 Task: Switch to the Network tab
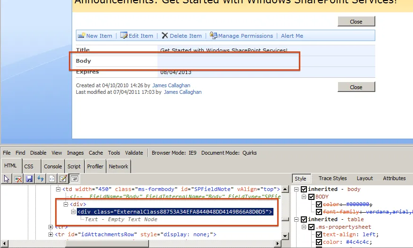118,166
